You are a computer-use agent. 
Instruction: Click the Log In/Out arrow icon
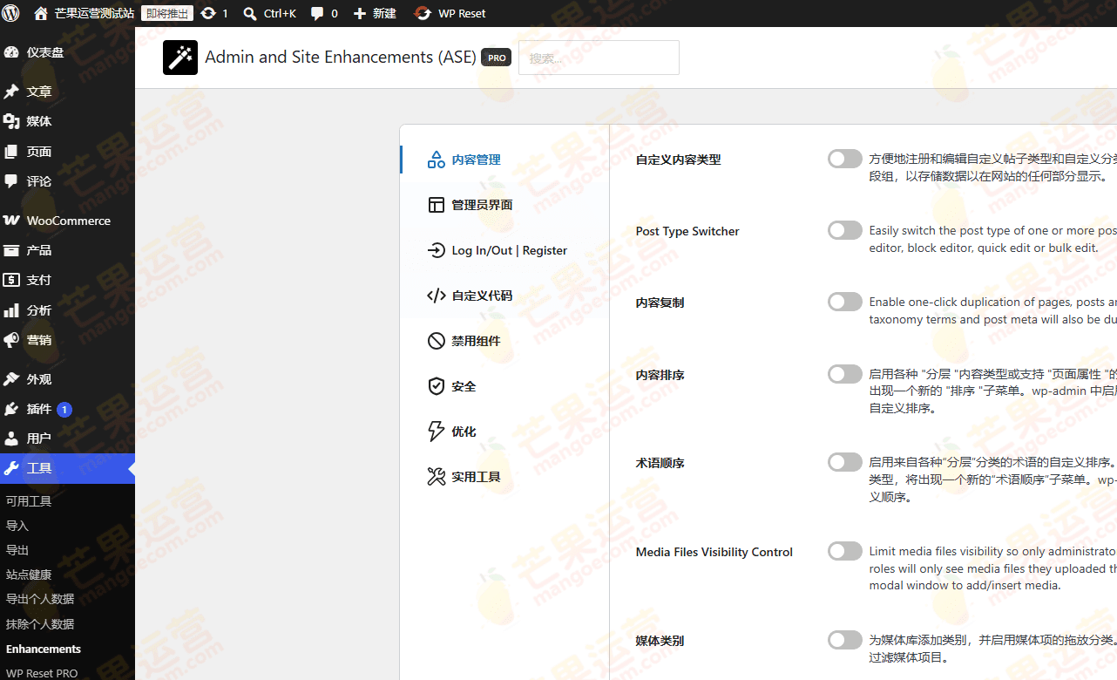pyautogui.click(x=437, y=250)
